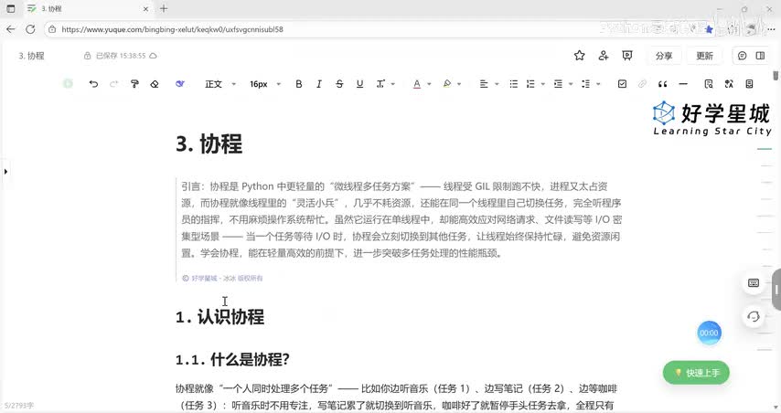Open the 正文 paragraph style dropdown
Viewport: 781px width, 413px height.
tap(220, 84)
